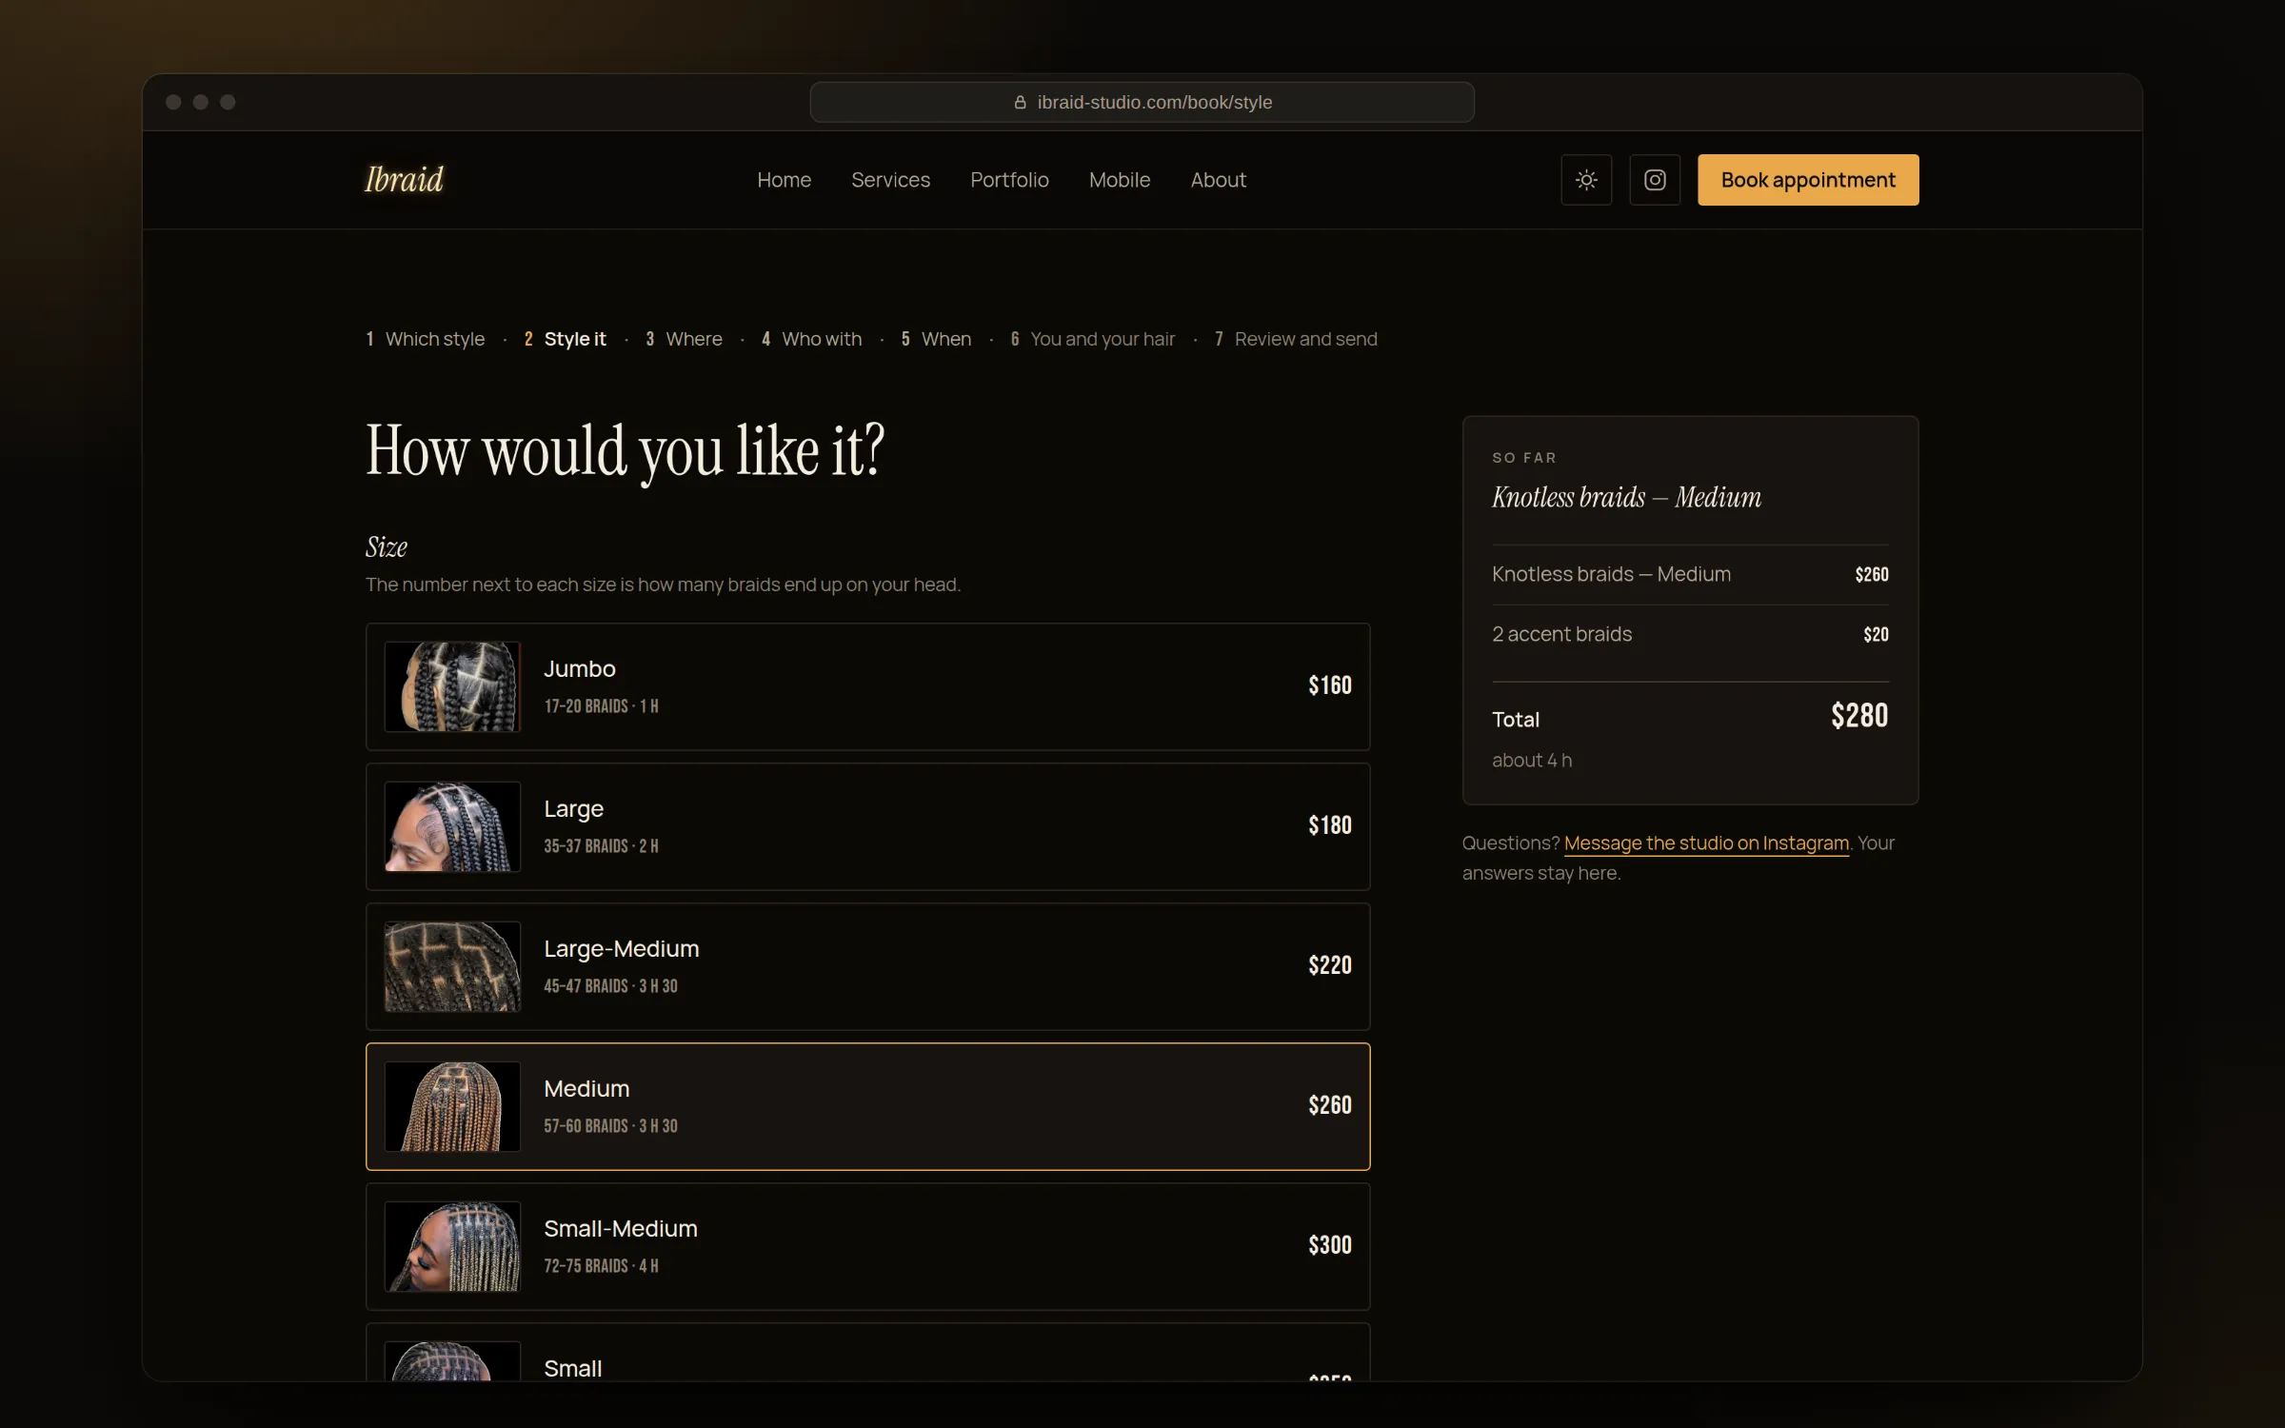
Task: Choose the Small-Medium size option
Action: (x=868, y=1246)
